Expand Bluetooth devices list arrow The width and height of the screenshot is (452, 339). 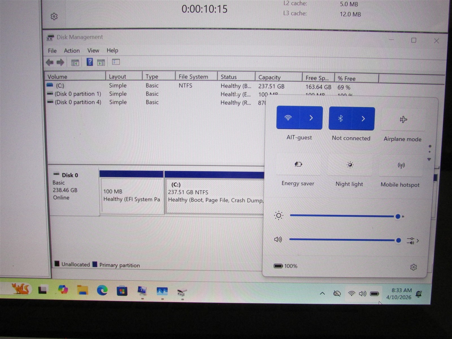(x=363, y=119)
